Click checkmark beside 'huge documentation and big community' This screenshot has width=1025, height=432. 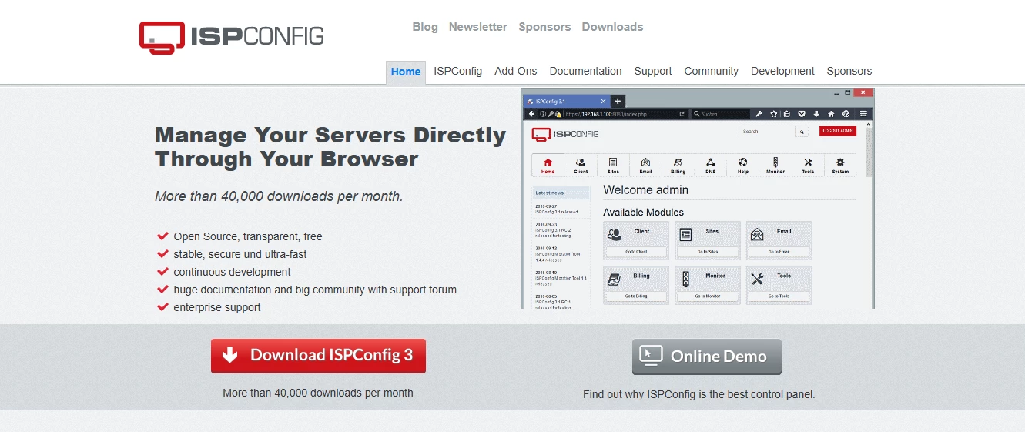162,289
